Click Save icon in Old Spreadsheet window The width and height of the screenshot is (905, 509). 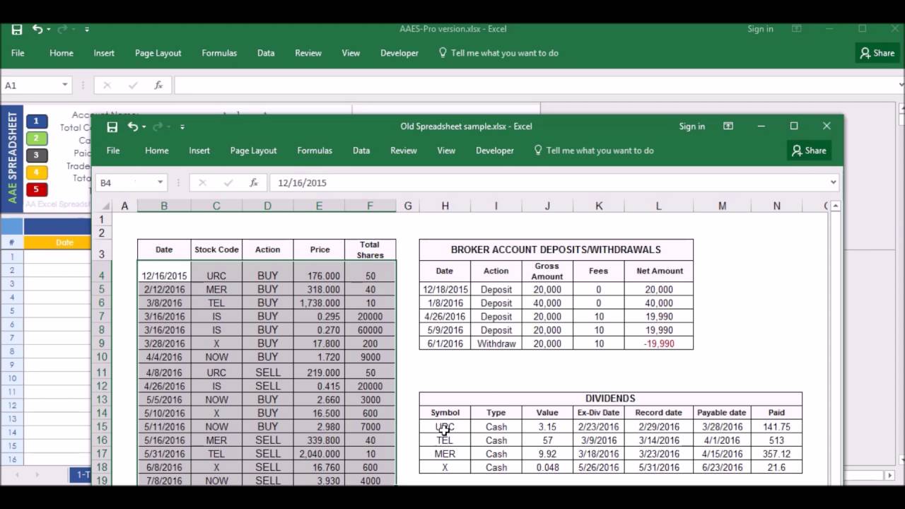tap(112, 127)
